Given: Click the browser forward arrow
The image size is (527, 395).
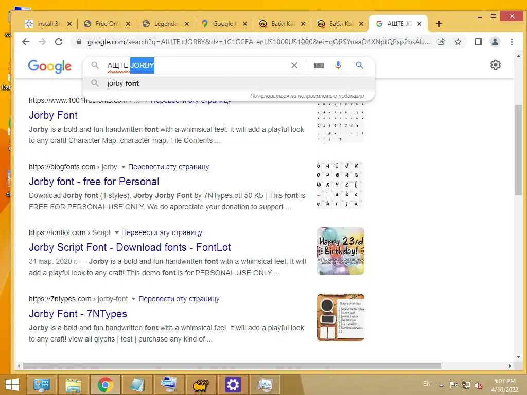Looking at the screenshot, I should [42, 42].
